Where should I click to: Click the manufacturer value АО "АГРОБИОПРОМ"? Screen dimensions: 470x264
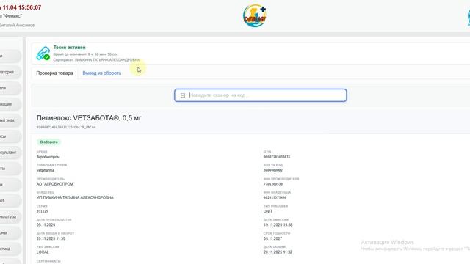pos(56,184)
